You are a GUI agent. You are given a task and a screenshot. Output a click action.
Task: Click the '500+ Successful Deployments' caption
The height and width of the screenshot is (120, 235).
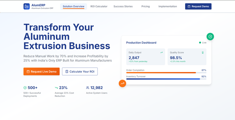(32, 95)
